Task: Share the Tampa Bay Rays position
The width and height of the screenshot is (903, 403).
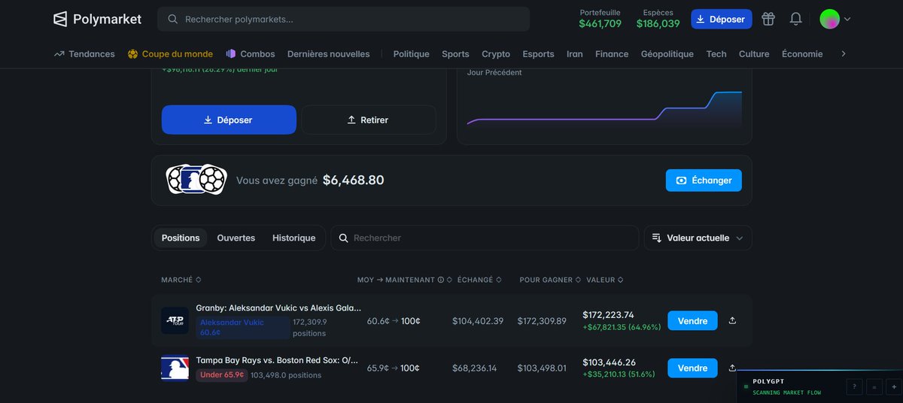Action: click(x=732, y=368)
